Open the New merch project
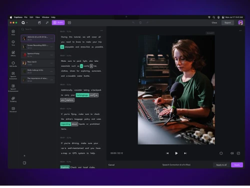 click(x=38, y=63)
